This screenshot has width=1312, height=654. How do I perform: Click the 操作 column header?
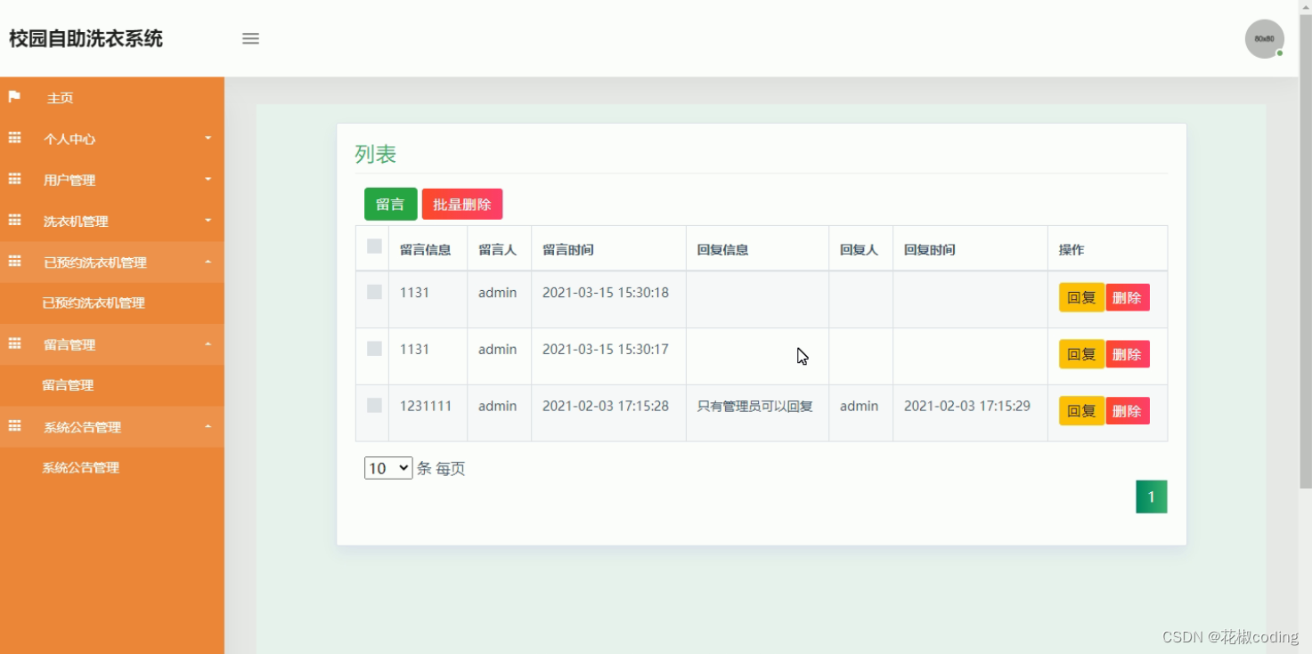coord(1072,250)
